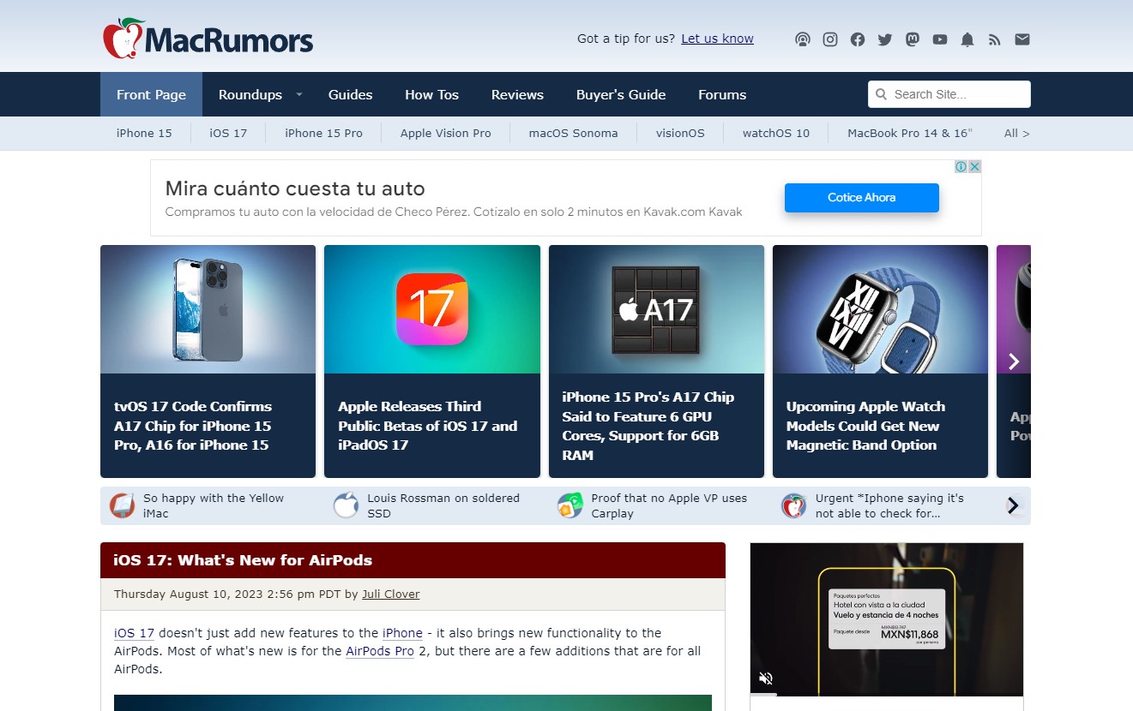Open the How Tos menu item

431,94
